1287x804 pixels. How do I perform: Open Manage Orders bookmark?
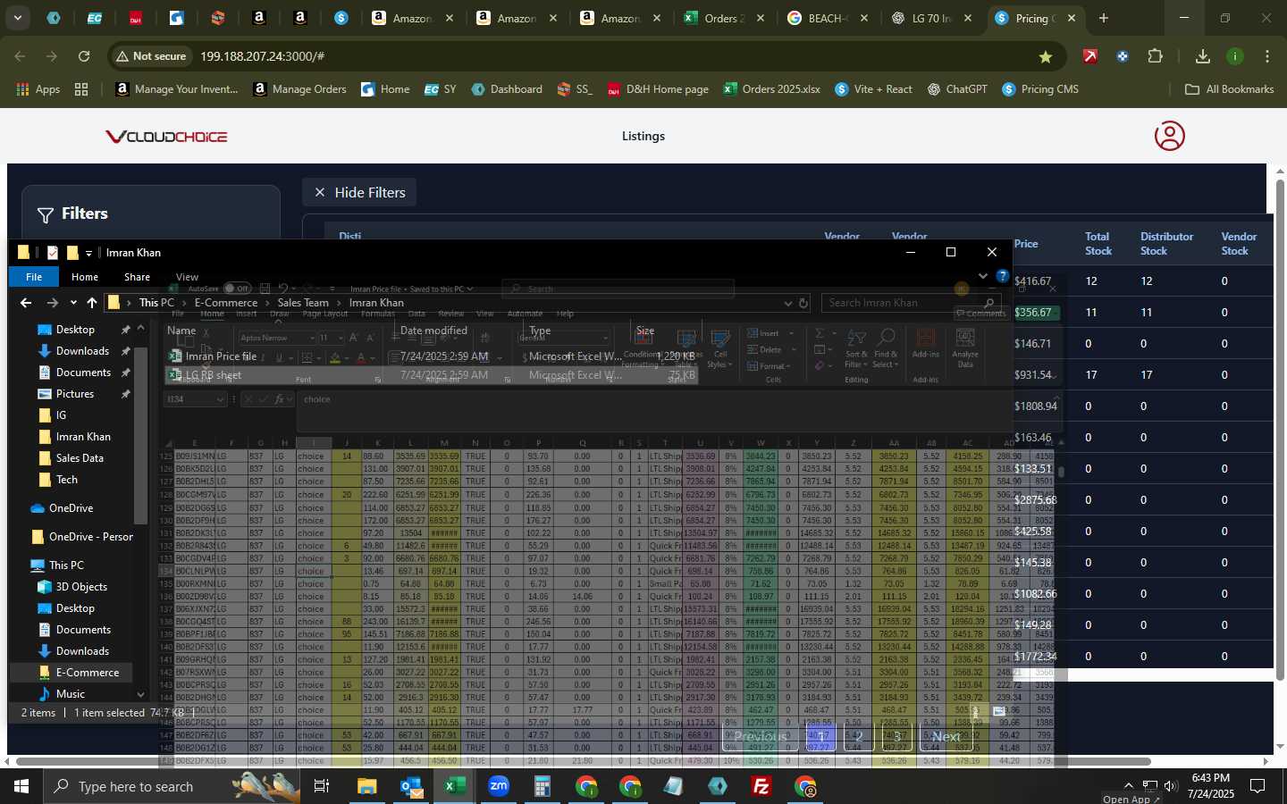coord(300,89)
